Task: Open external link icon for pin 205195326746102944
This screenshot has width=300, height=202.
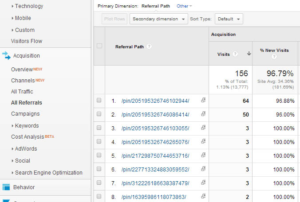Action: (203, 101)
